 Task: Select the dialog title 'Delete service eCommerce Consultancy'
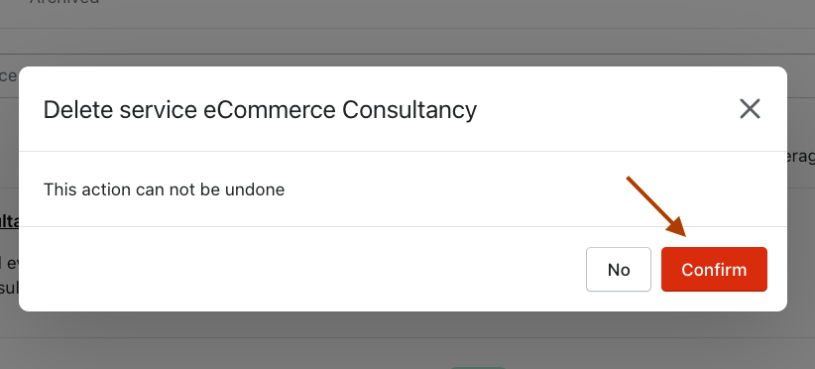260,110
